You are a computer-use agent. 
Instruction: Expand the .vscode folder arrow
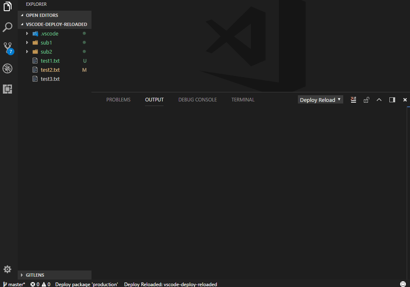click(27, 33)
